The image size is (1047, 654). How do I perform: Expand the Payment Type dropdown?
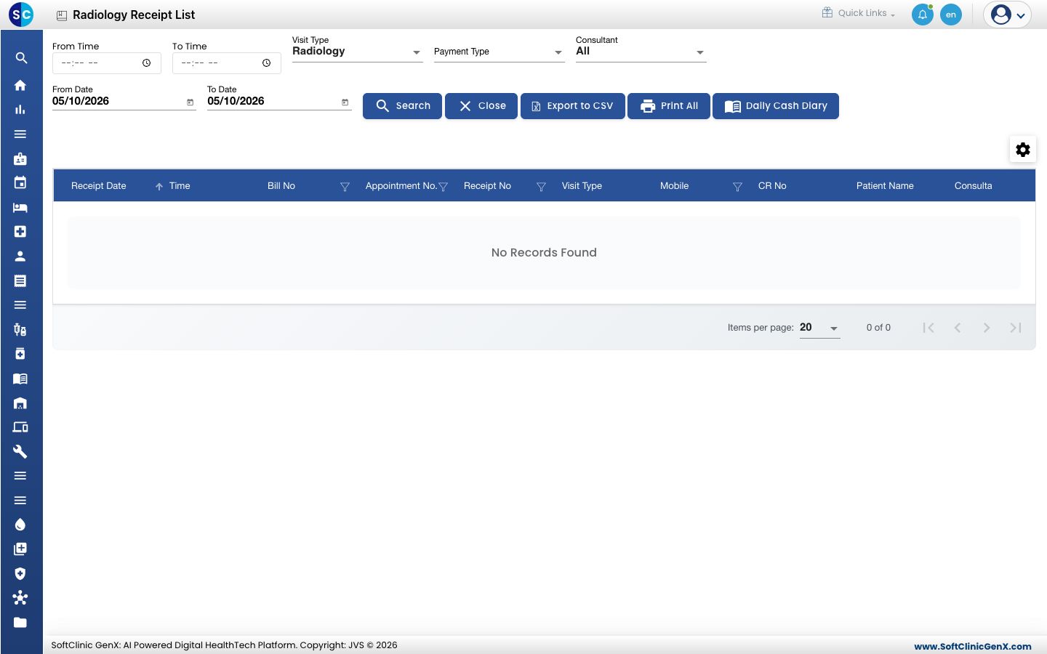(499, 52)
